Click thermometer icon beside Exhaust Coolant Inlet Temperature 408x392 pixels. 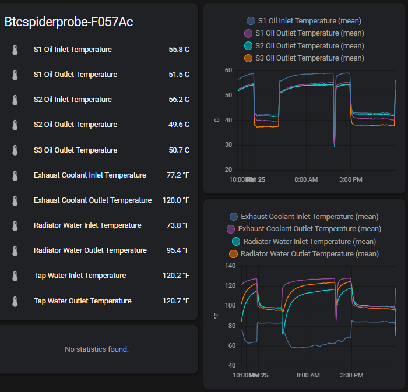[x=15, y=175]
